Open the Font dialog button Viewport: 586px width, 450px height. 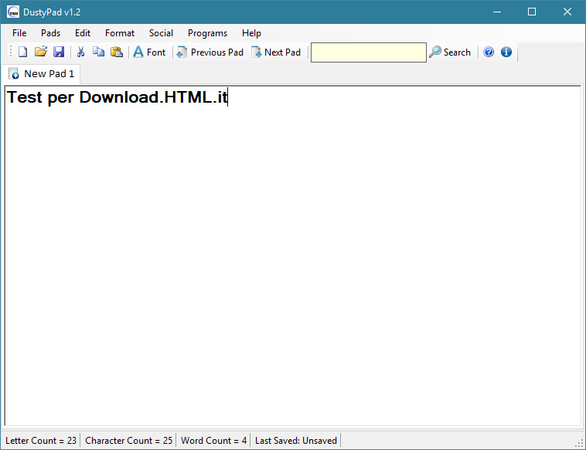(x=149, y=52)
